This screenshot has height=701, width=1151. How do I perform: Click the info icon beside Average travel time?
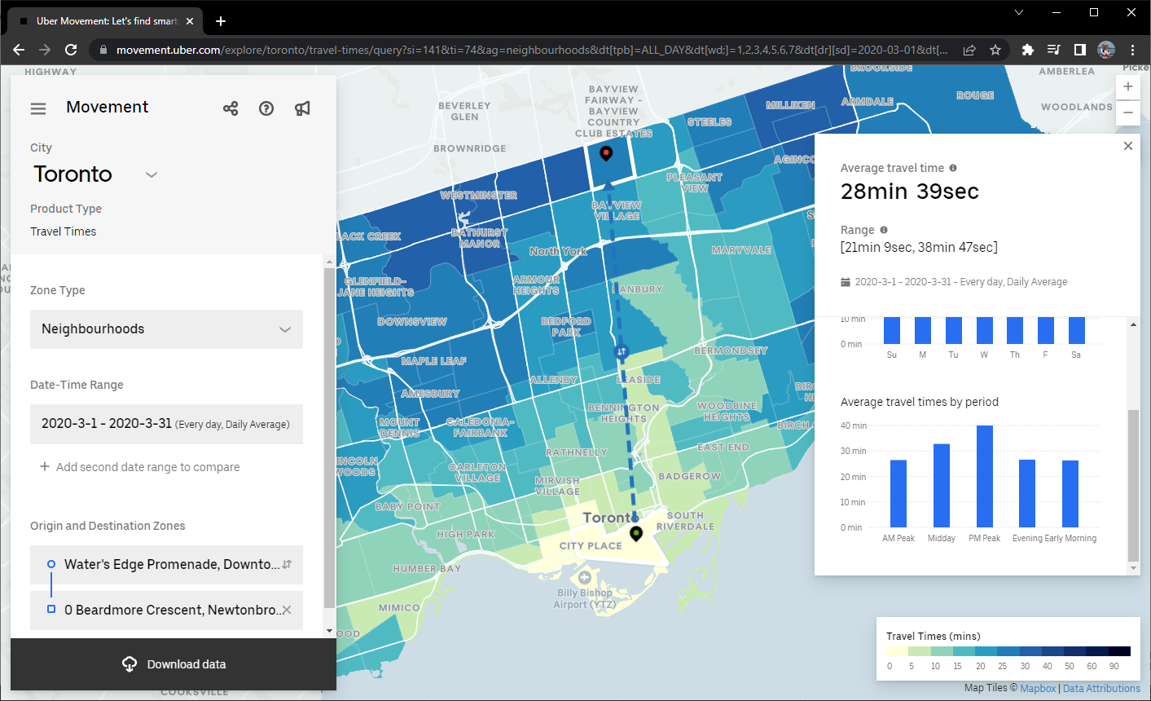953,168
